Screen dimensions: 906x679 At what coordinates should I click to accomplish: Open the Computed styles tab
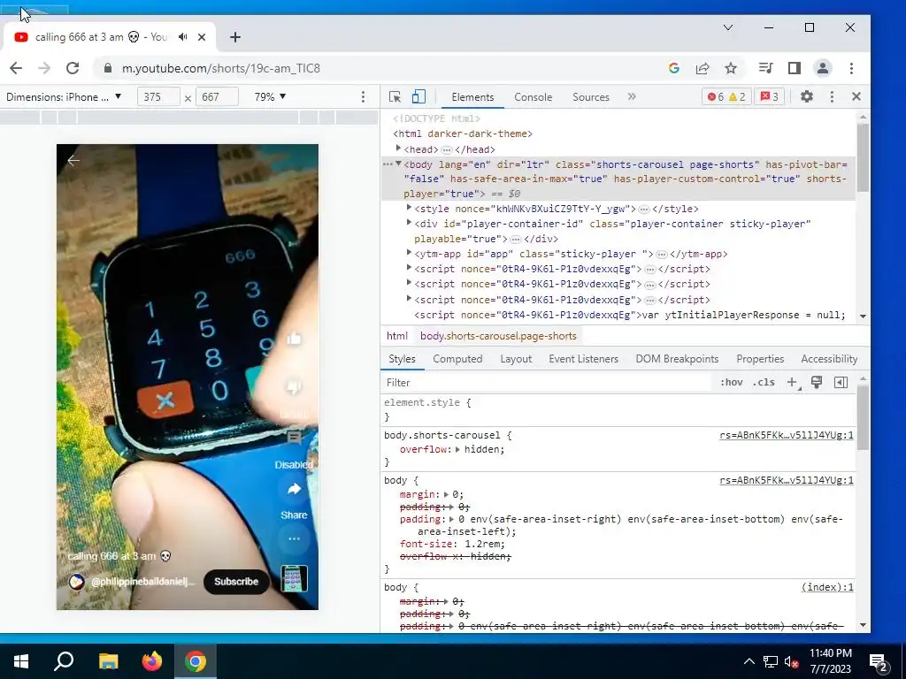click(457, 359)
